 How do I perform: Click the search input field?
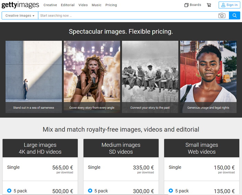click(x=128, y=16)
